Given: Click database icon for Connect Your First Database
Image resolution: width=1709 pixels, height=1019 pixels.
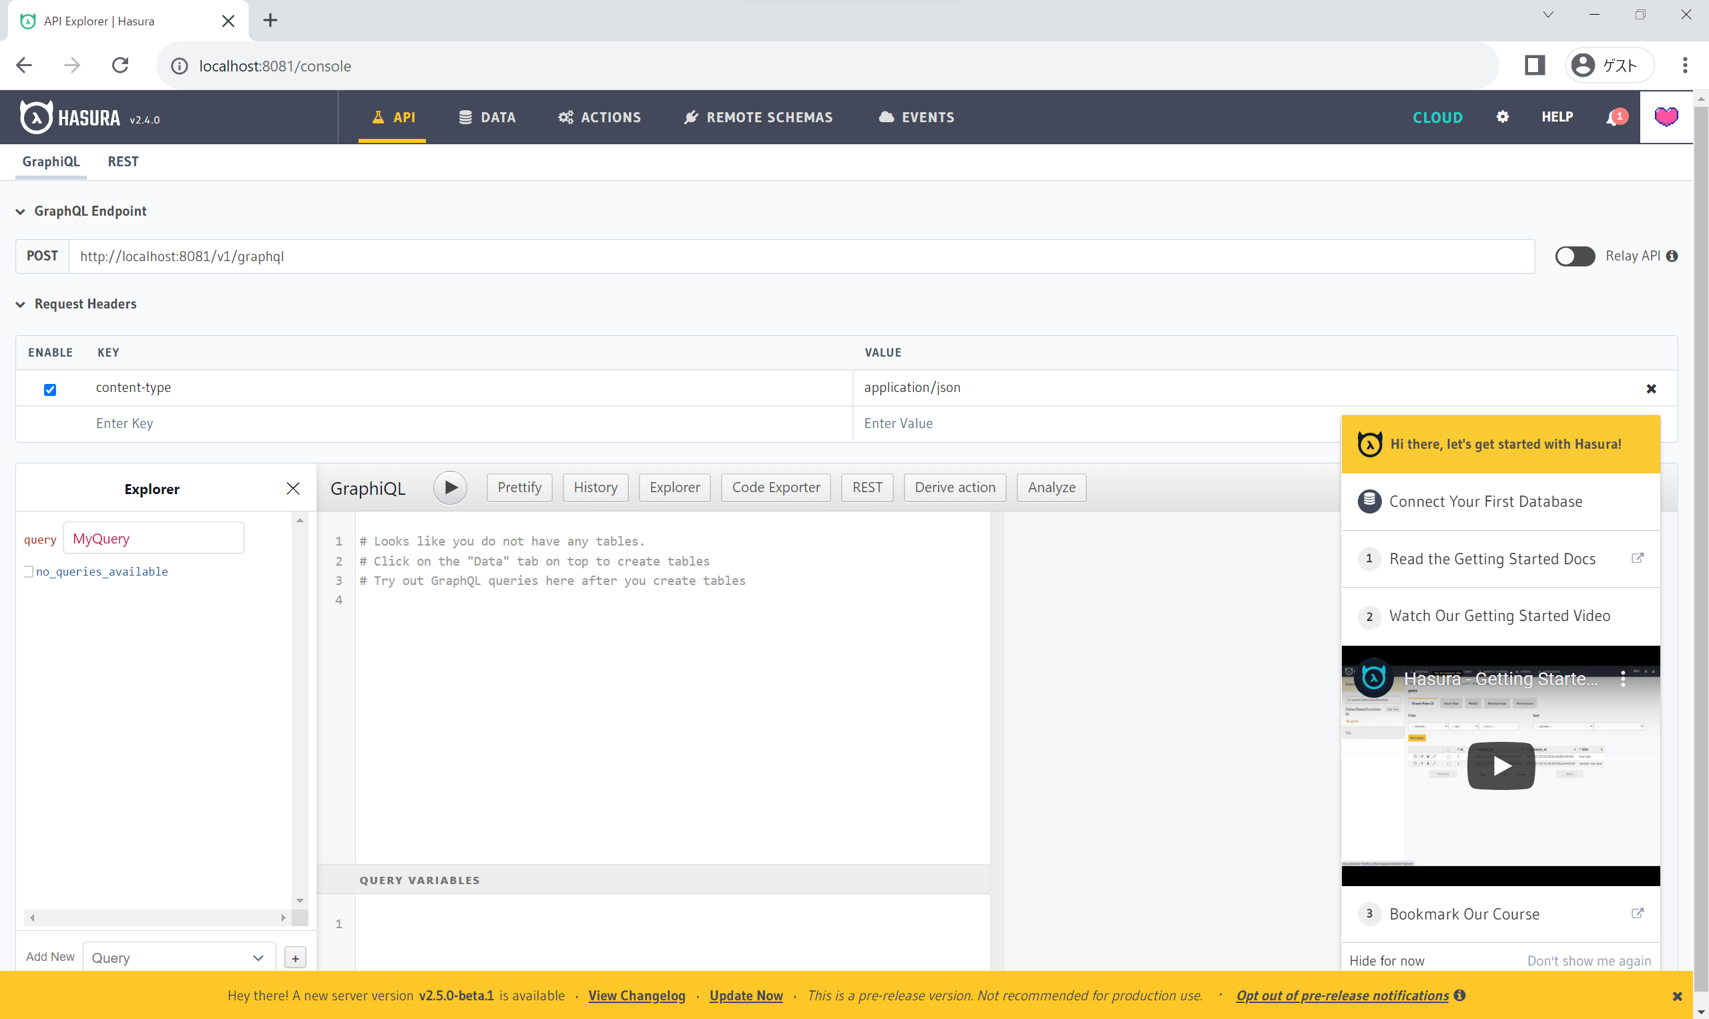Looking at the screenshot, I should (1369, 501).
